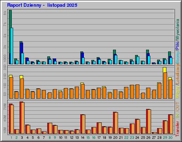The height and width of the screenshot is (142, 182).
Task: Click the day 3 axis label
Action: point(22,138)
